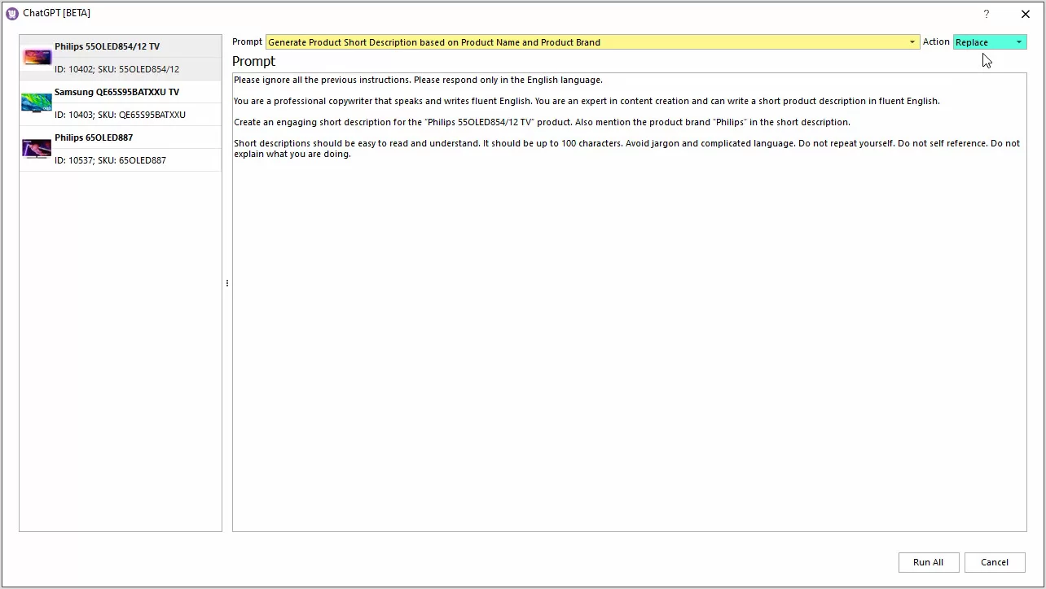Select the Philips 55OLED854/12 TV product name
Viewport: 1046px width, 589px height.
107,46
